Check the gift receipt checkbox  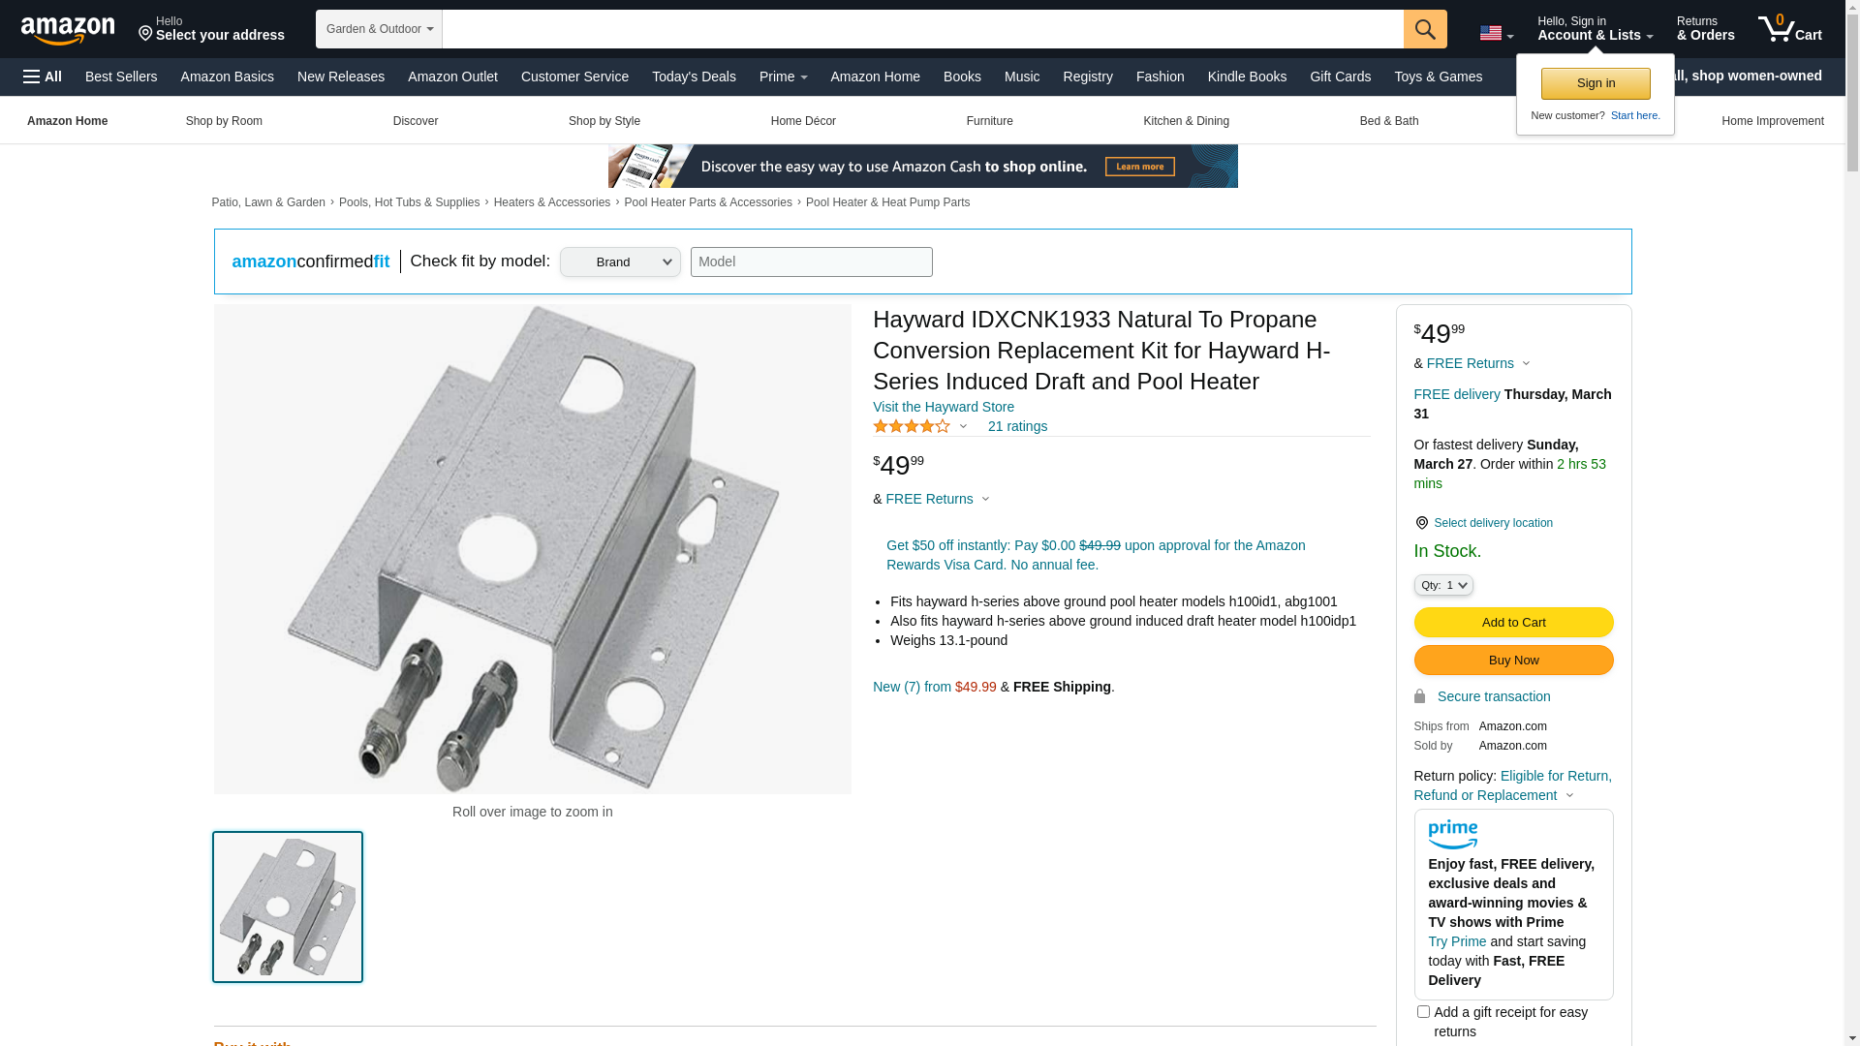point(1423,1012)
